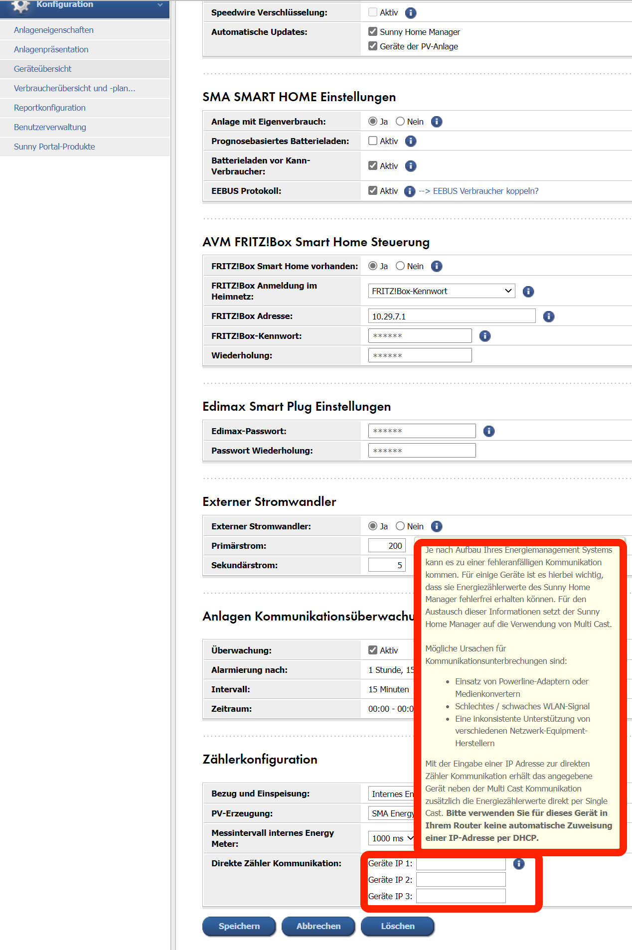The width and height of the screenshot is (632, 950).
Task: Select Nein for Anlage mit Eigenverbrauch
Action: pyautogui.click(x=400, y=121)
